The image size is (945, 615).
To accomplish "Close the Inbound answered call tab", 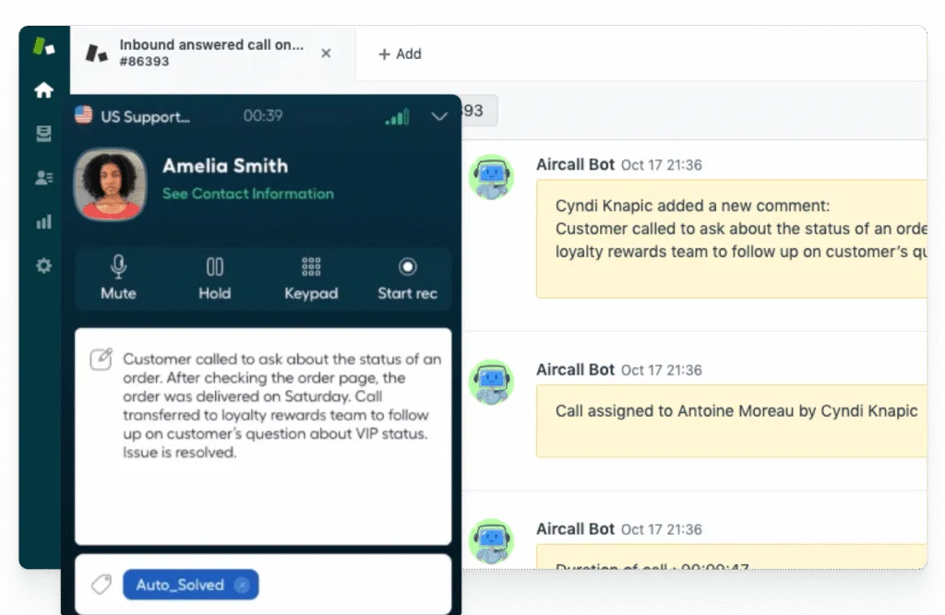I will pyautogui.click(x=326, y=53).
